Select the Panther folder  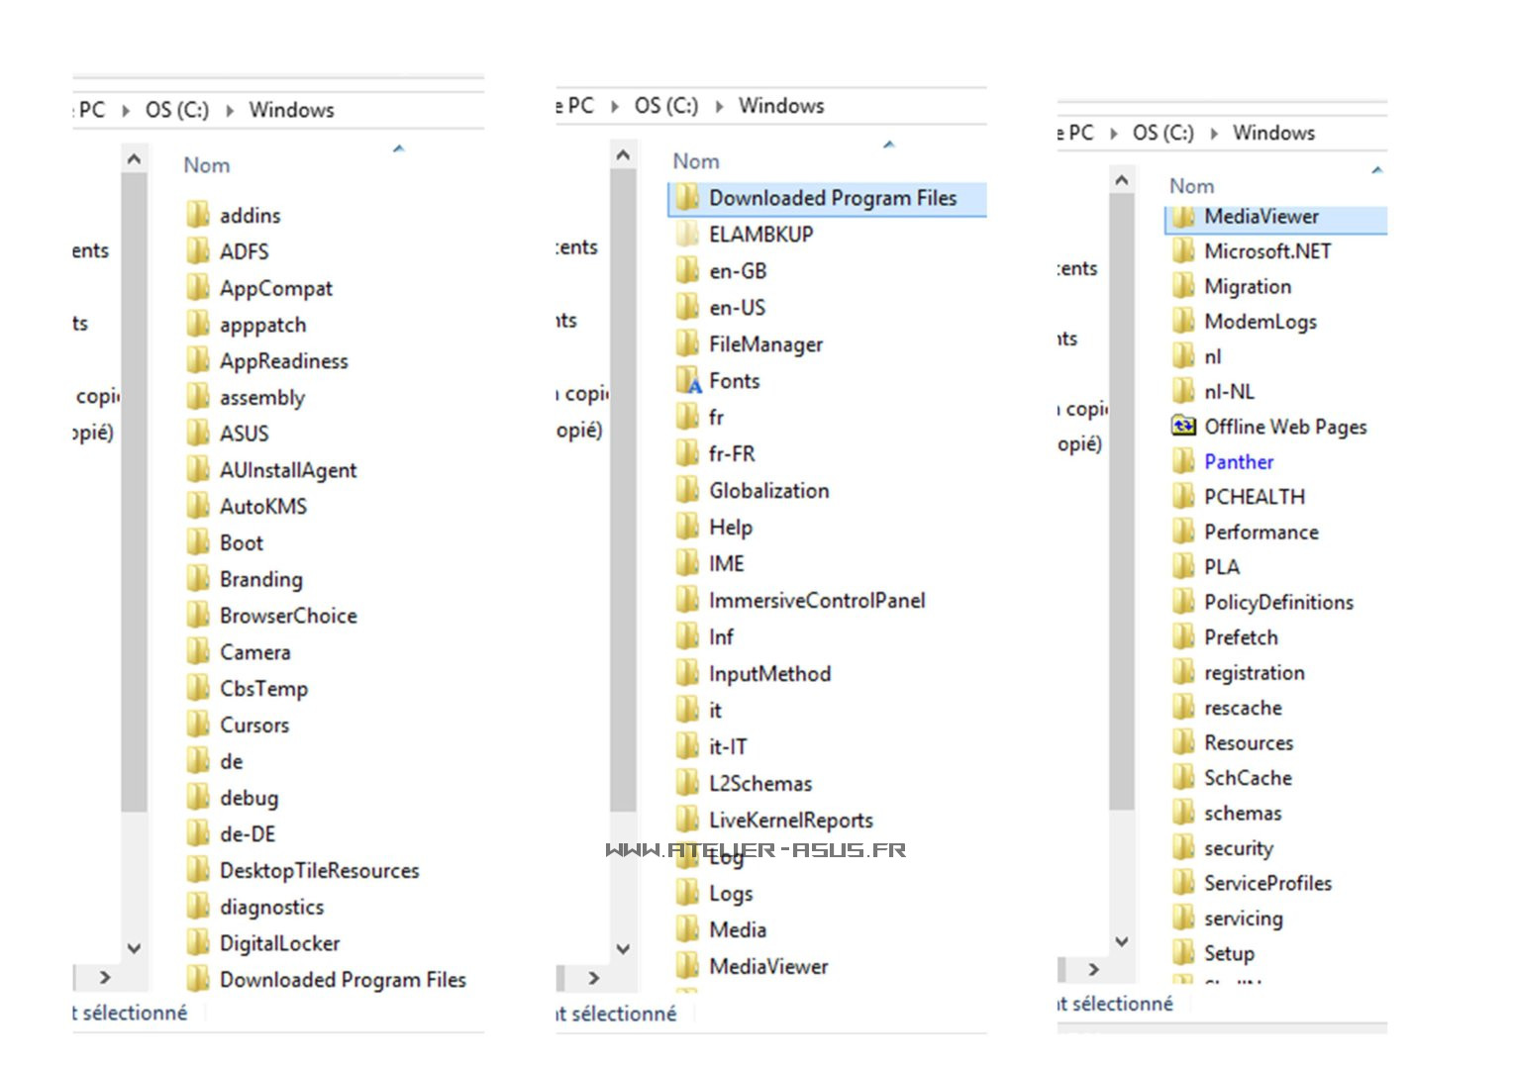[x=1238, y=462]
